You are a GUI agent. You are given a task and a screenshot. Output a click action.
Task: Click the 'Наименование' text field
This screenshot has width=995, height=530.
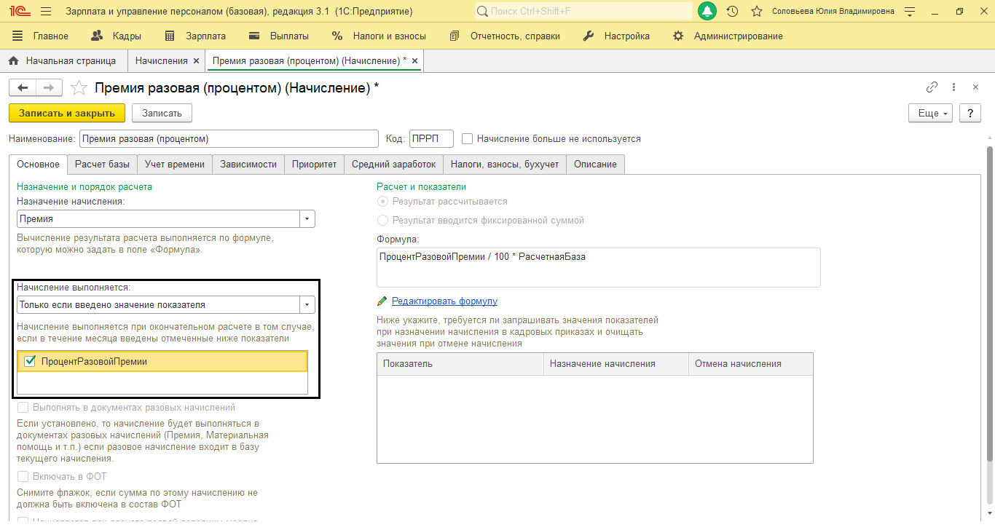pyautogui.click(x=229, y=138)
